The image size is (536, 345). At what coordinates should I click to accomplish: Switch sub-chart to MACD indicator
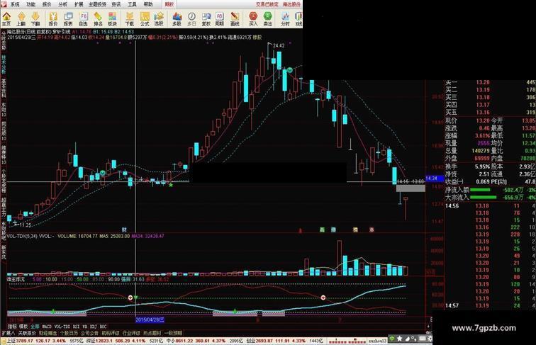[x=47, y=327]
